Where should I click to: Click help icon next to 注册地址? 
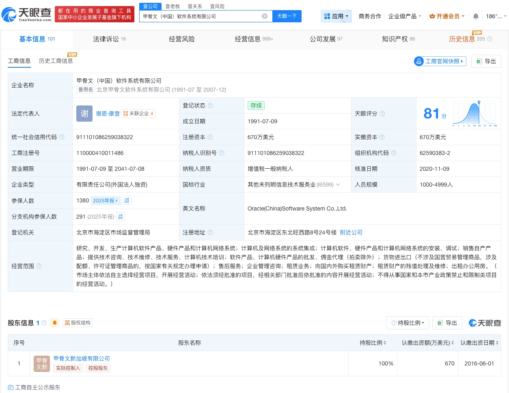click(x=210, y=232)
